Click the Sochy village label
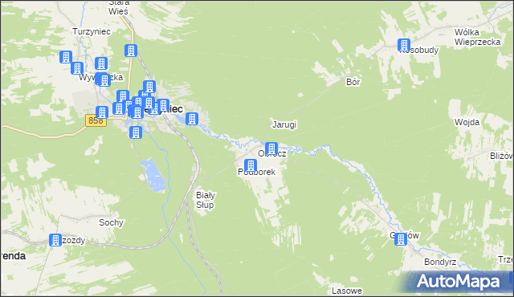Screen dimensions: 514x297 click(x=111, y=222)
